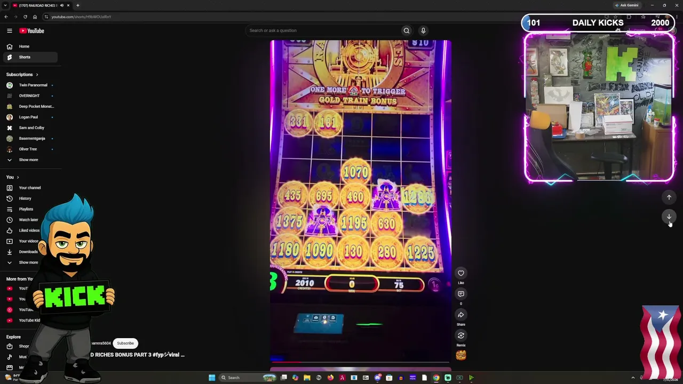Go to the next Short arrow
This screenshot has height=384, width=683.
[x=669, y=216]
